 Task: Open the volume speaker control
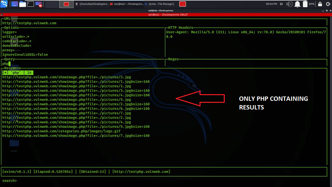coord(289,4)
